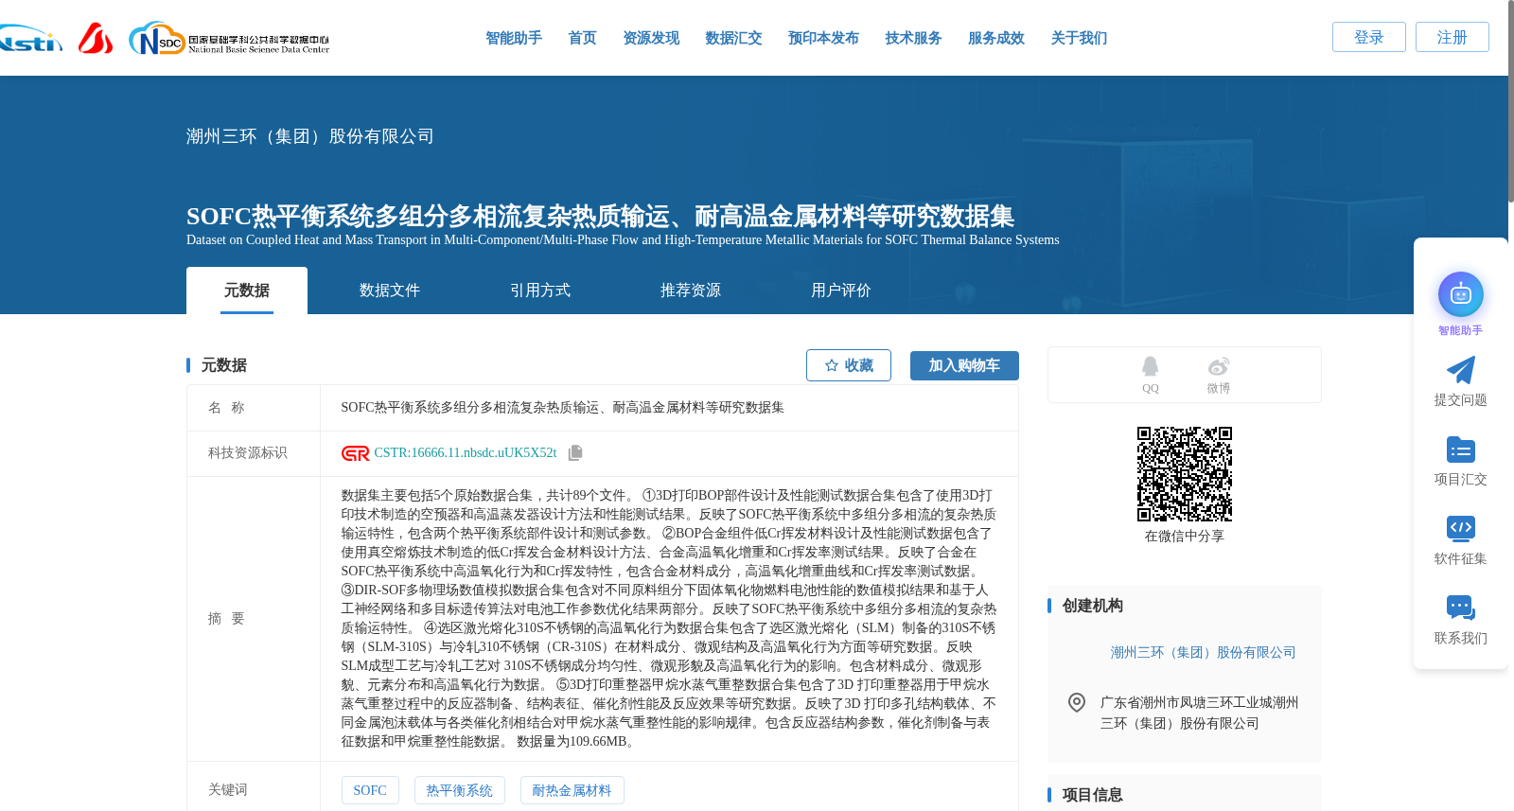This screenshot has width=1514, height=811.
Task: Open the 项目汇交 folder icon
Action: coord(1460,450)
